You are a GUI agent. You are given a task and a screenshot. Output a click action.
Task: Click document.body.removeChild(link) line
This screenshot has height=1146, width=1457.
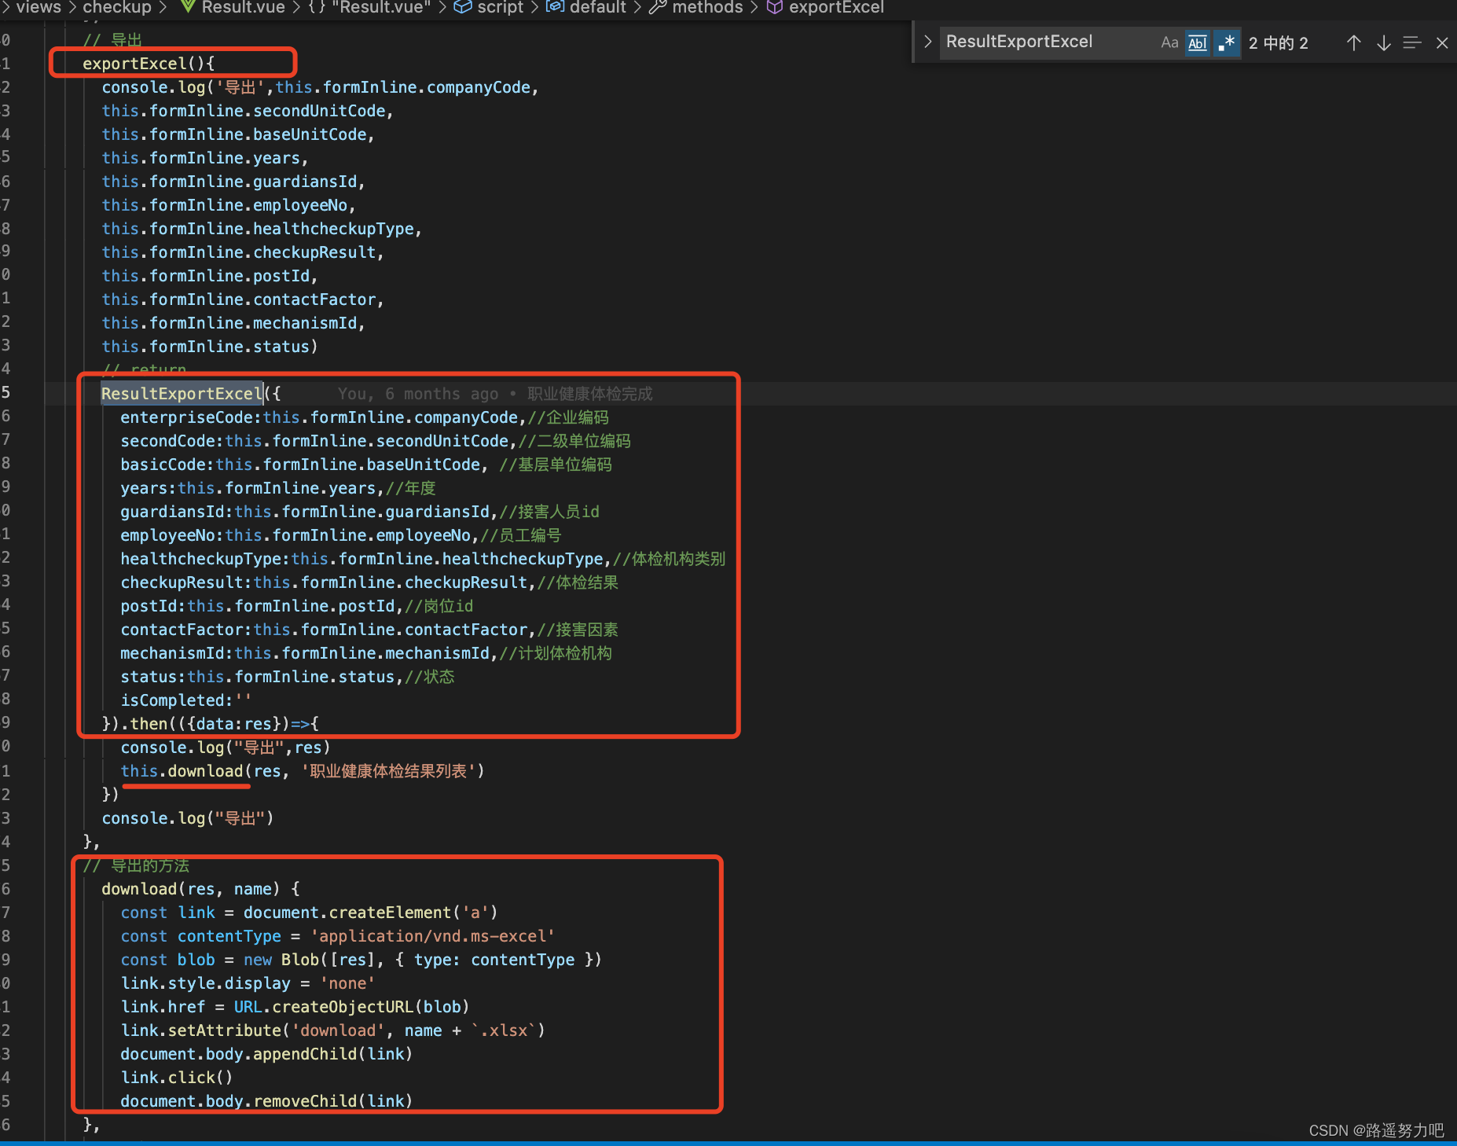click(266, 1101)
